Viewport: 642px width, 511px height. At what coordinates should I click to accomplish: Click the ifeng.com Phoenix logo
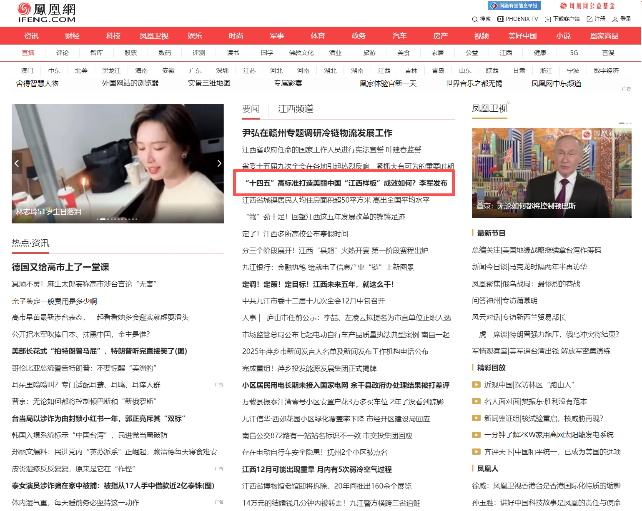click(47, 13)
